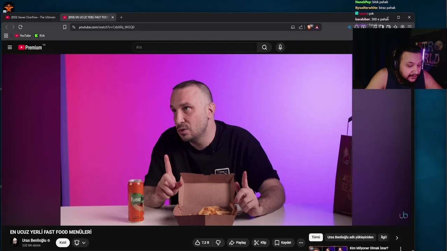Switch to the Sewer Overflow tab
The width and height of the screenshot is (447, 251).
coord(31,17)
